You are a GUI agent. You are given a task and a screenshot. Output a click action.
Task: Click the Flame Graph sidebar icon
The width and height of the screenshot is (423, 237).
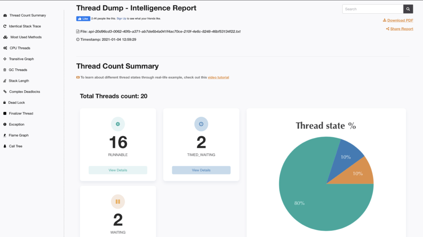click(5, 135)
